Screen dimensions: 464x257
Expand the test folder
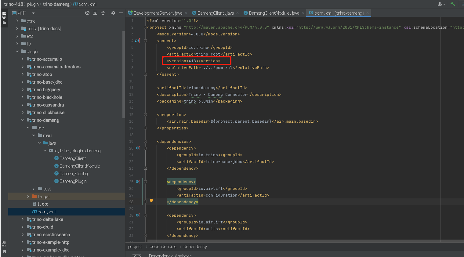[x=34, y=189]
